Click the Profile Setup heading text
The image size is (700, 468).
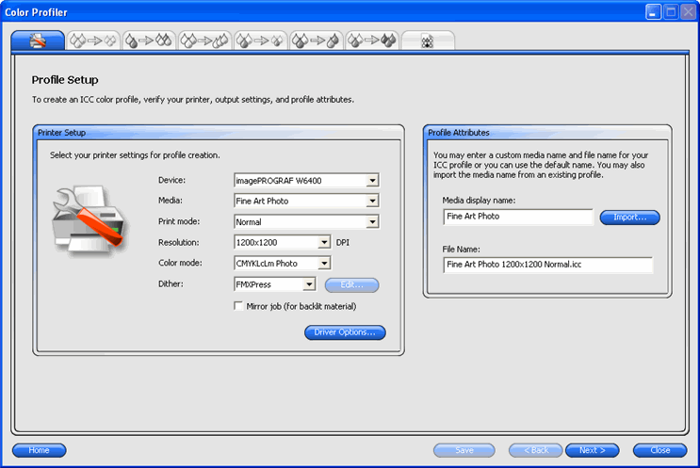pyautogui.click(x=65, y=80)
